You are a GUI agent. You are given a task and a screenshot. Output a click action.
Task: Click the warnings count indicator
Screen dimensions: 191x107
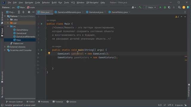point(177,17)
